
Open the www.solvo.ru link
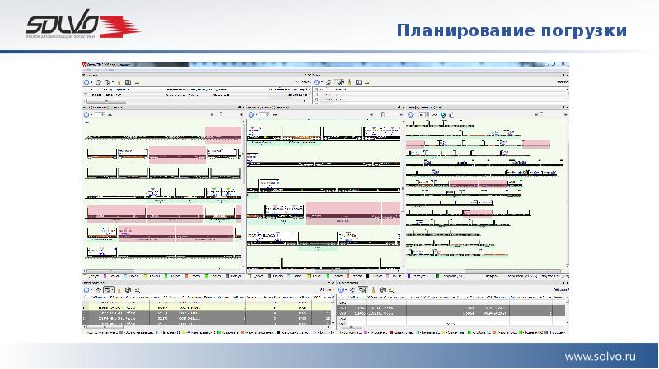point(601,355)
